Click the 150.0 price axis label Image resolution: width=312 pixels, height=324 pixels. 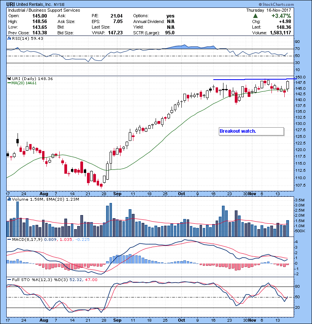pyautogui.click(x=301, y=77)
